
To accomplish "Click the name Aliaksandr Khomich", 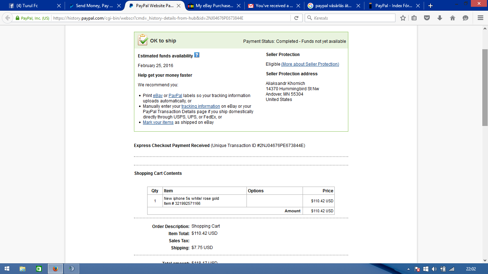I will [x=285, y=83].
